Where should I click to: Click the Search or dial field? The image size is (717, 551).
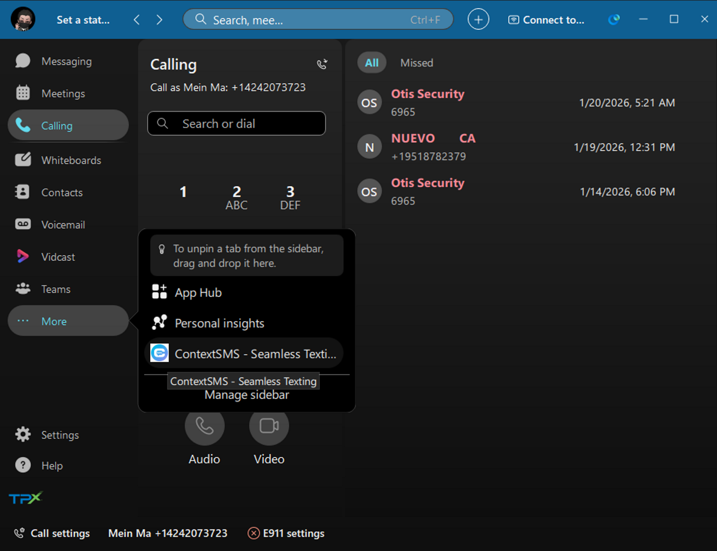coord(237,123)
